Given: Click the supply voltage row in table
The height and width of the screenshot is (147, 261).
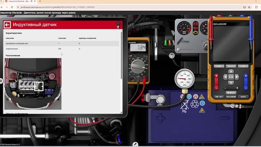Looking at the screenshot, I should tap(62, 44).
